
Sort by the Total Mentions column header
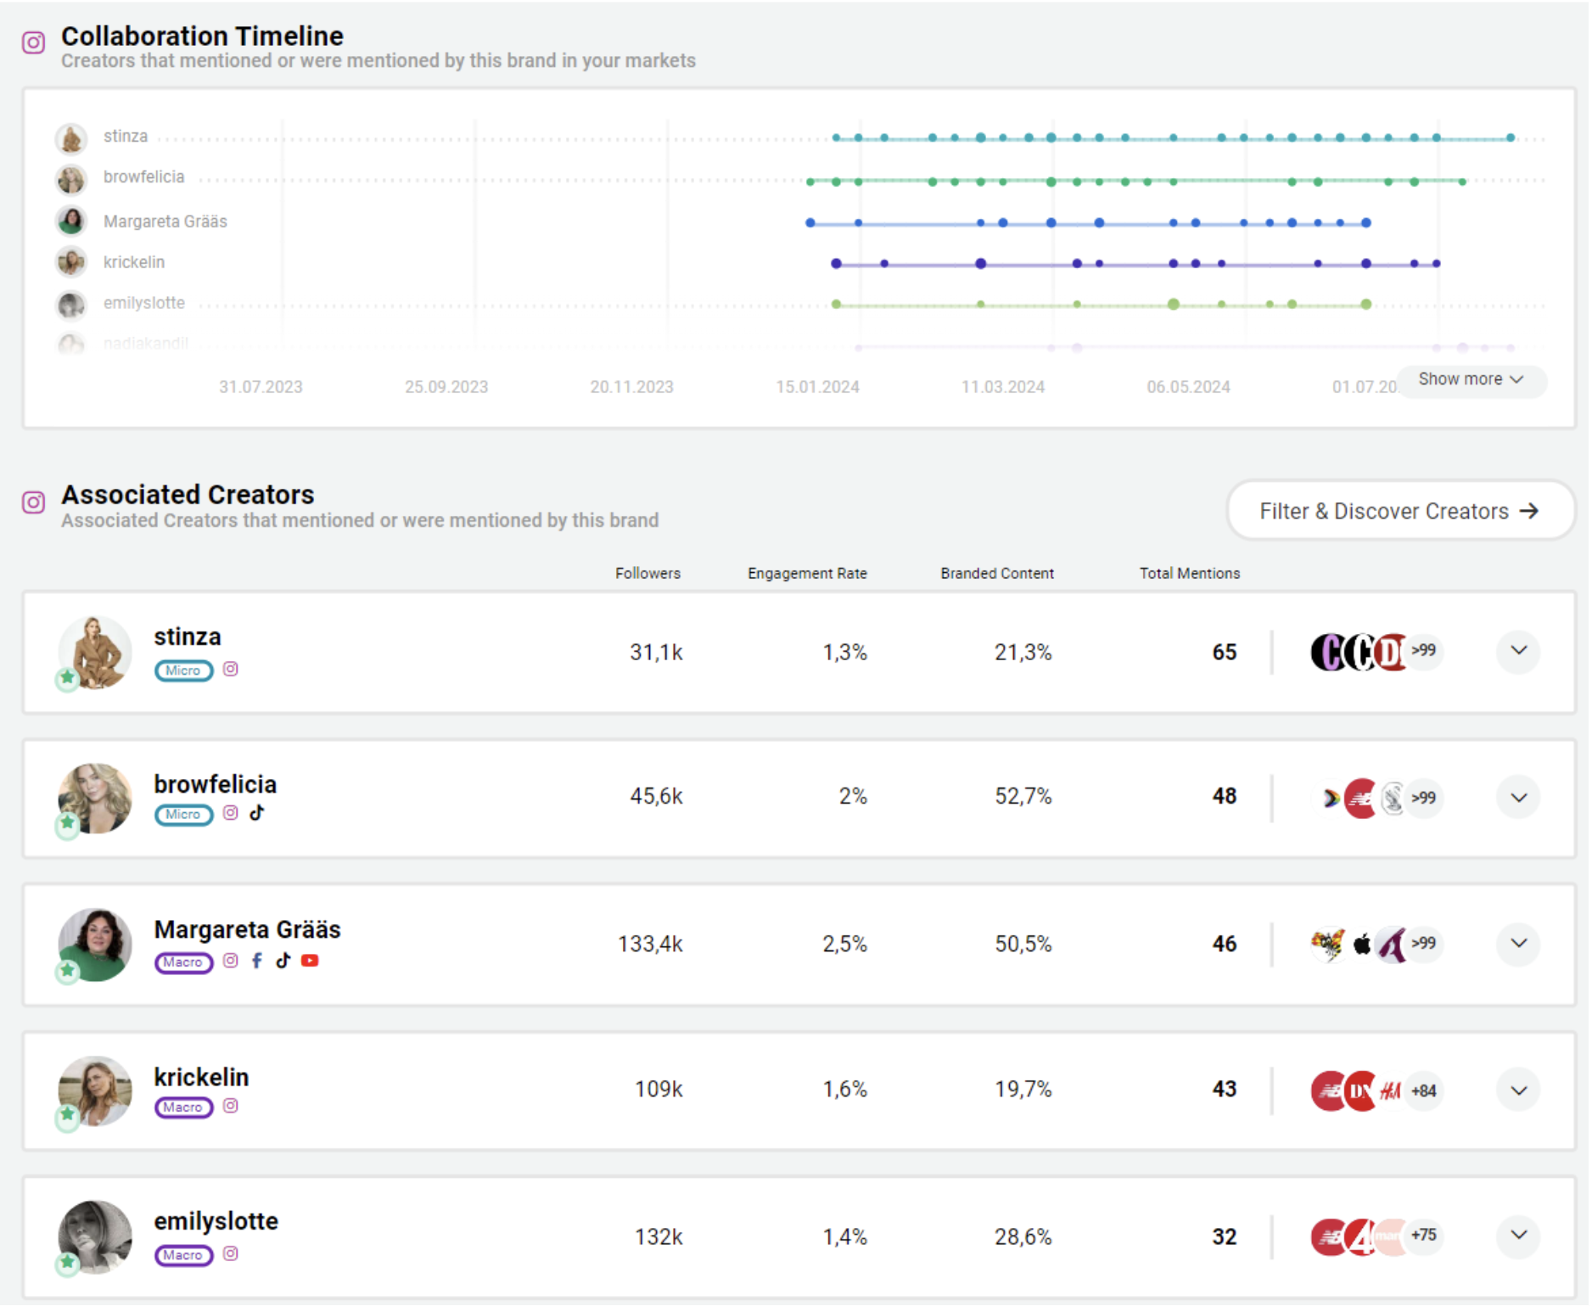(1189, 574)
